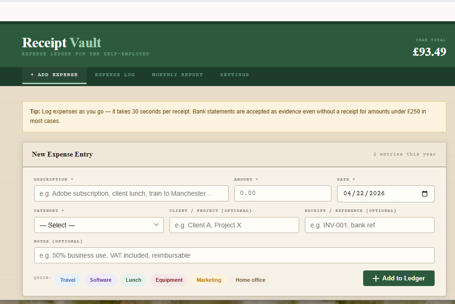The image size is (455, 304).
Task: Select the Home office quick chip
Action: coord(250,280)
